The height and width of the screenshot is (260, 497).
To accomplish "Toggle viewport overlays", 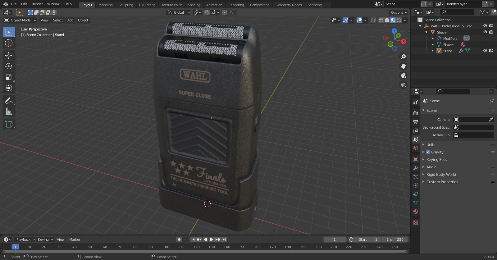I will coord(359,20).
